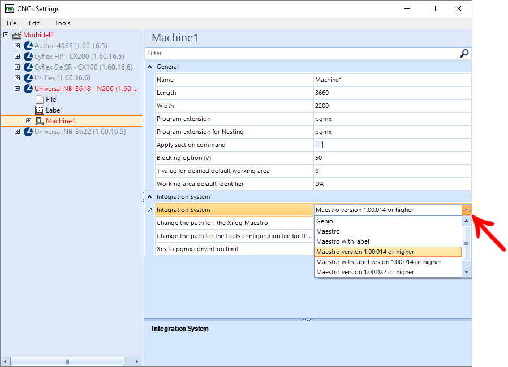This screenshot has width=508, height=367.
Task: Click the tree panel horizontal scrollbar thumb
Action: (67, 361)
